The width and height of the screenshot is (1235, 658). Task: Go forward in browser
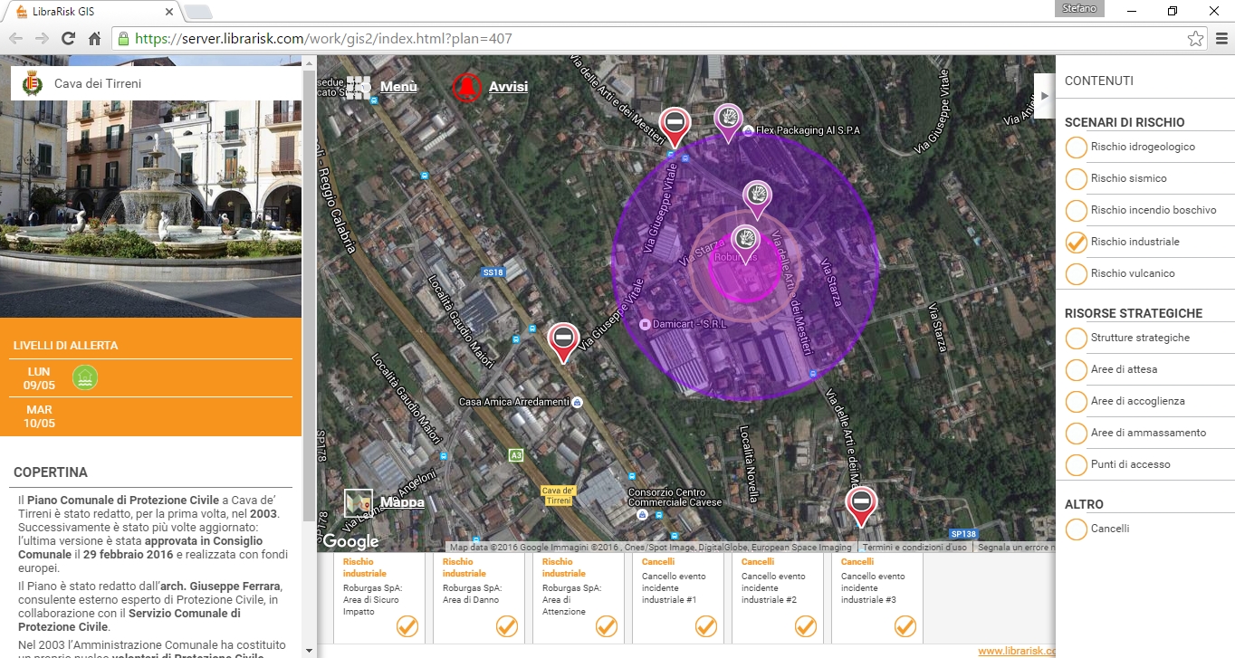42,39
